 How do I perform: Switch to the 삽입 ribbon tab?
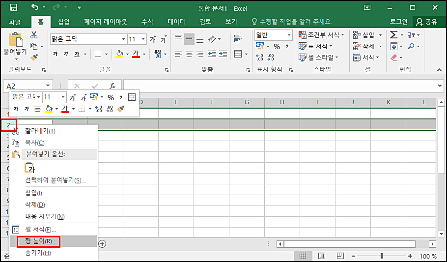64,22
